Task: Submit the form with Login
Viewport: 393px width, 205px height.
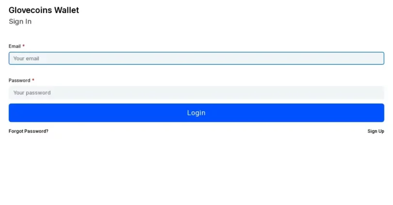Action: [x=196, y=113]
